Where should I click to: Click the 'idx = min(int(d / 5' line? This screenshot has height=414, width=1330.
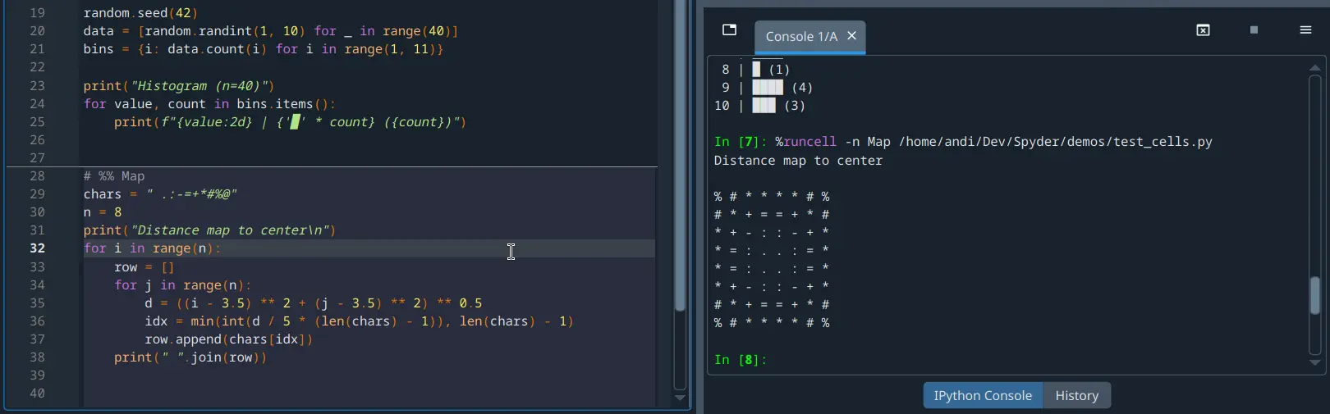click(x=360, y=321)
